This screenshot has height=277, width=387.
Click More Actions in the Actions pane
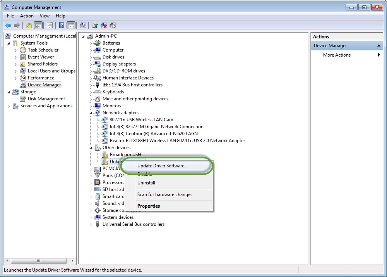click(337, 55)
